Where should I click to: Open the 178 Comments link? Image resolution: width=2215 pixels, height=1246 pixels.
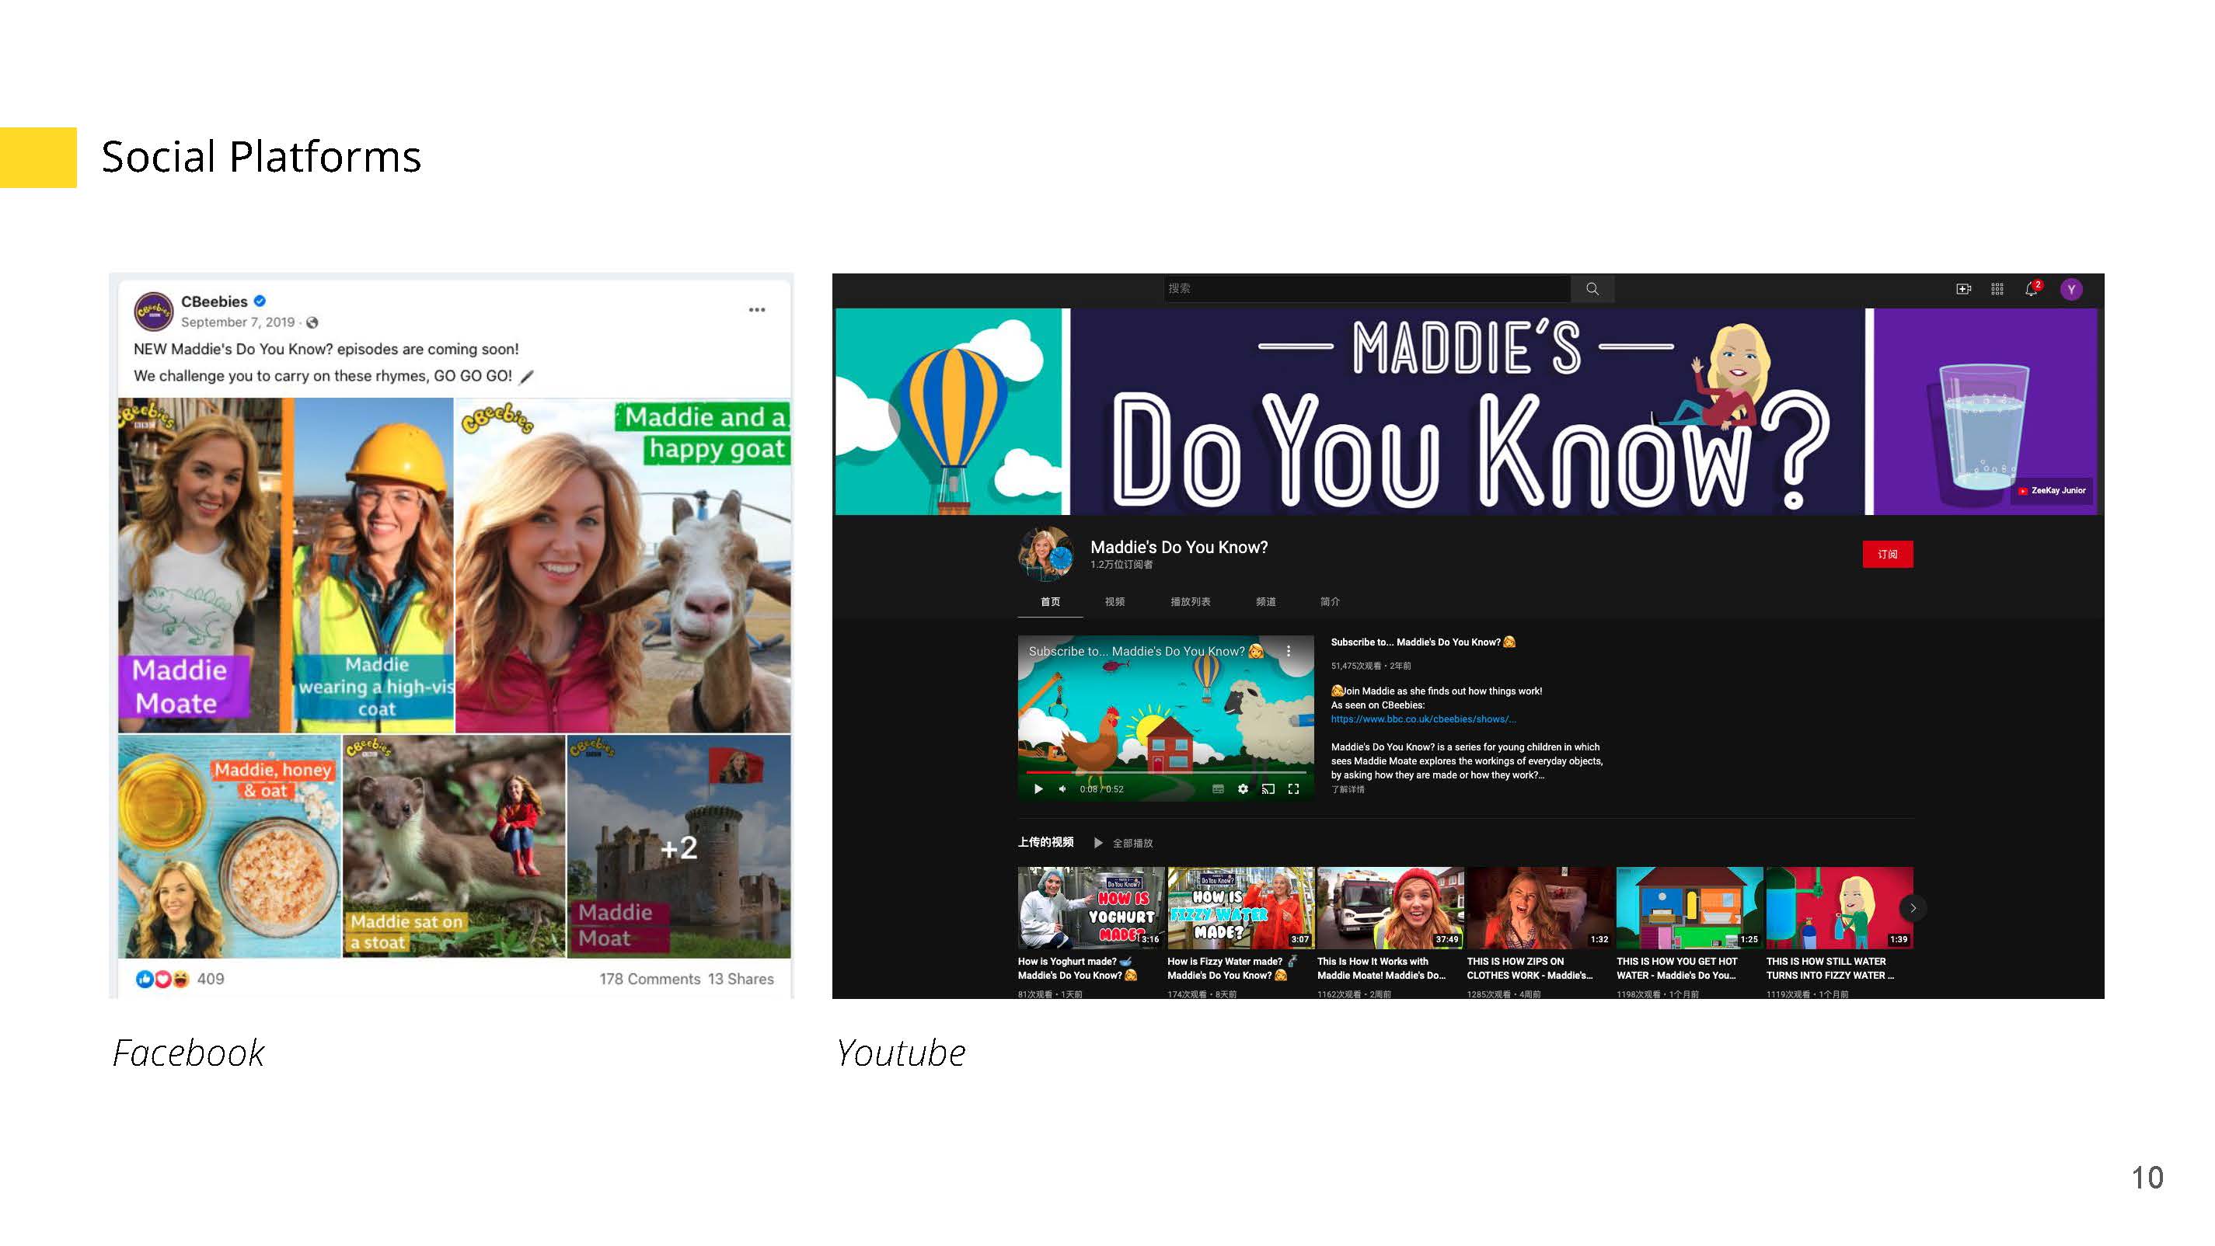tap(650, 979)
